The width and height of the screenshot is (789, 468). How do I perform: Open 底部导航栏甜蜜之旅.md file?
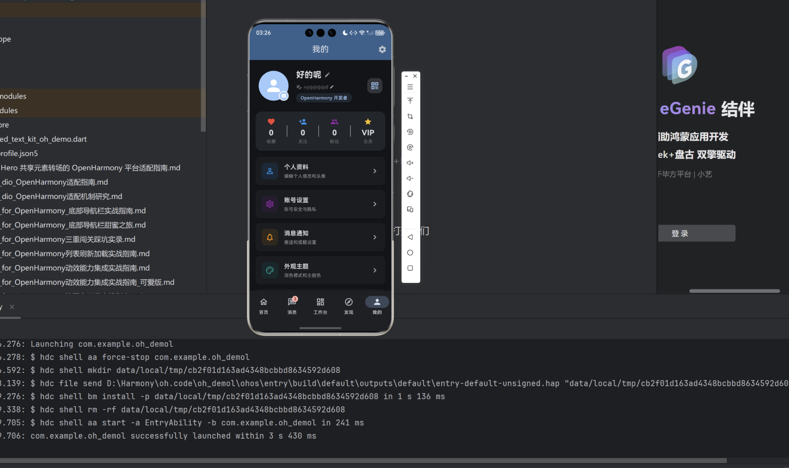click(73, 225)
